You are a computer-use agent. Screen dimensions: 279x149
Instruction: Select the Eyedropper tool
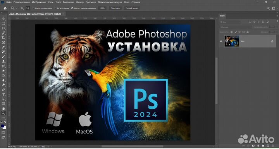[3, 47]
